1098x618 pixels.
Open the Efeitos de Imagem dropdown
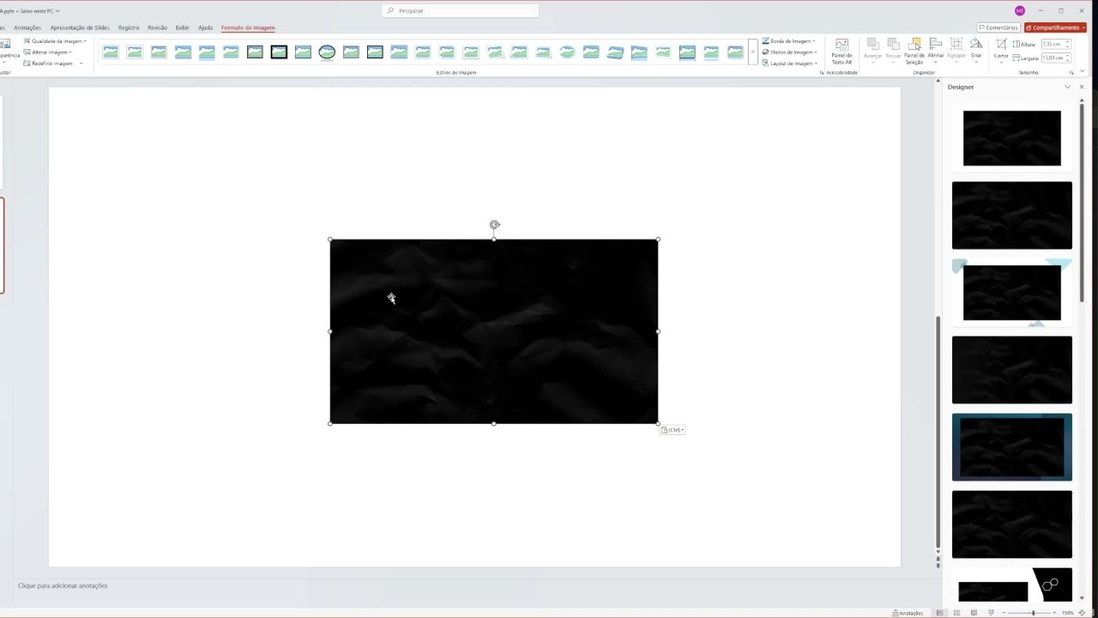click(x=789, y=52)
